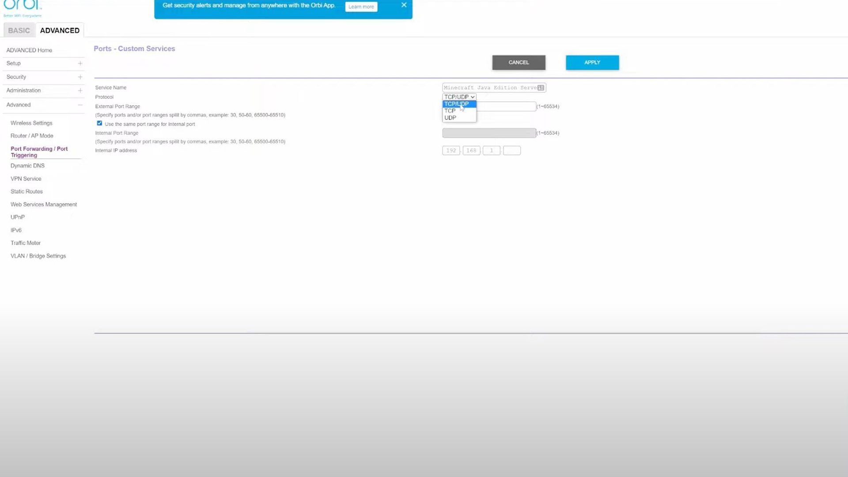Screen dimensions: 848x477
Task: Open VPN Service page
Action: pos(26,179)
